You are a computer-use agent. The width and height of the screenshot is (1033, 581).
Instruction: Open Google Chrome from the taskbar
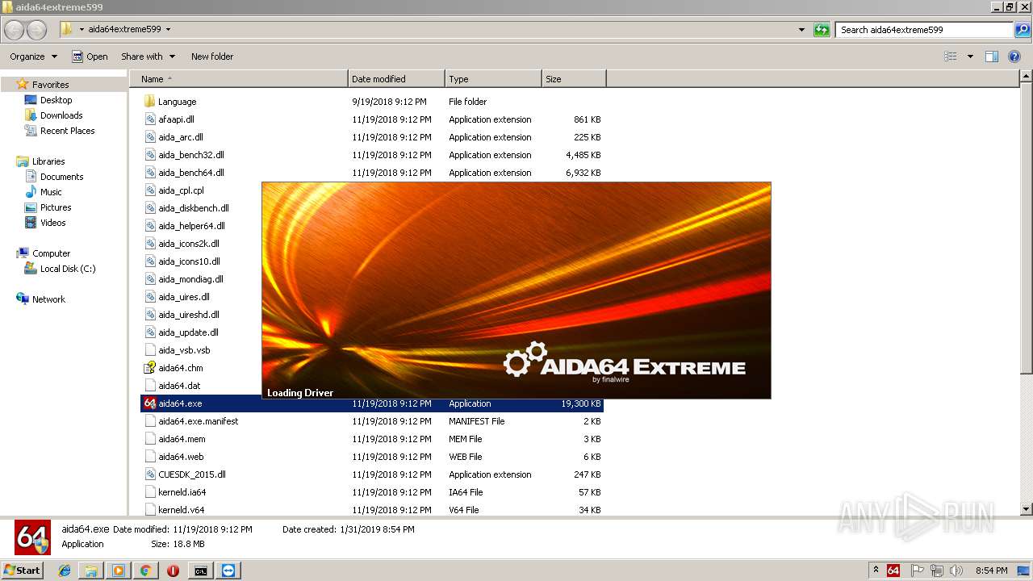point(145,571)
